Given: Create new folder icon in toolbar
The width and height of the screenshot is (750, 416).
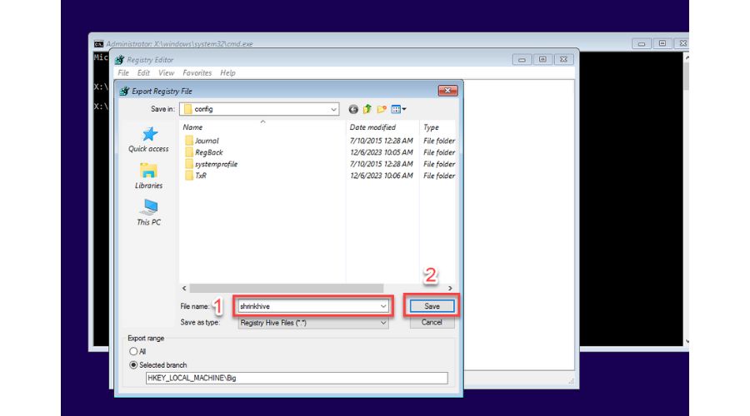Looking at the screenshot, I should point(382,109).
